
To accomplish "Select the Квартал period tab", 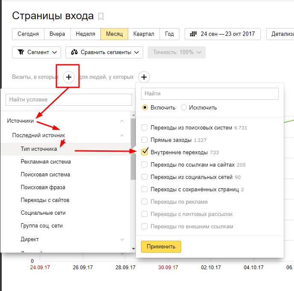I will [144, 34].
